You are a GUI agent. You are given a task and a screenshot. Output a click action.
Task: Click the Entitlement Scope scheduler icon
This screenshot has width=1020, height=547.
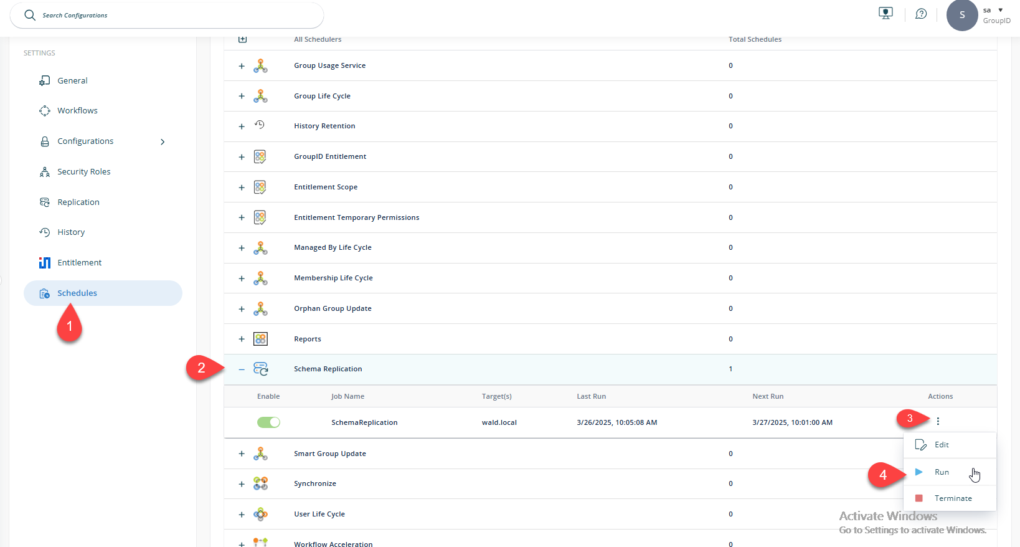[x=260, y=187]
